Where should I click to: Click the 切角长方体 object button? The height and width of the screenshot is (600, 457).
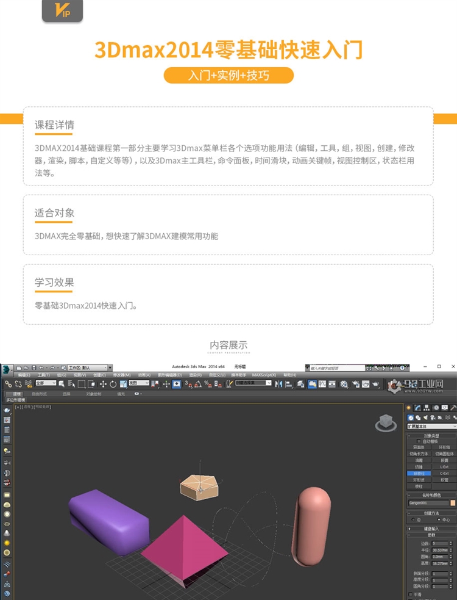(419, 454)
